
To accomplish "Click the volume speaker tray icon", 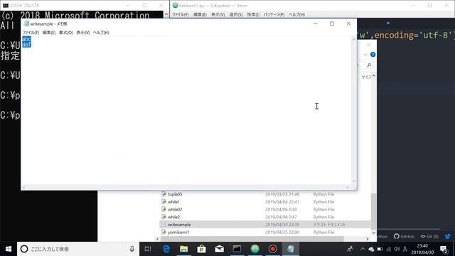I will [x=397, y=249].
